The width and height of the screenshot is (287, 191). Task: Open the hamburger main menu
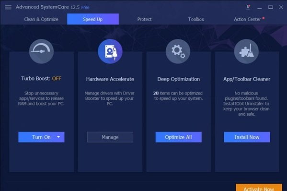(x=8, y=7)
